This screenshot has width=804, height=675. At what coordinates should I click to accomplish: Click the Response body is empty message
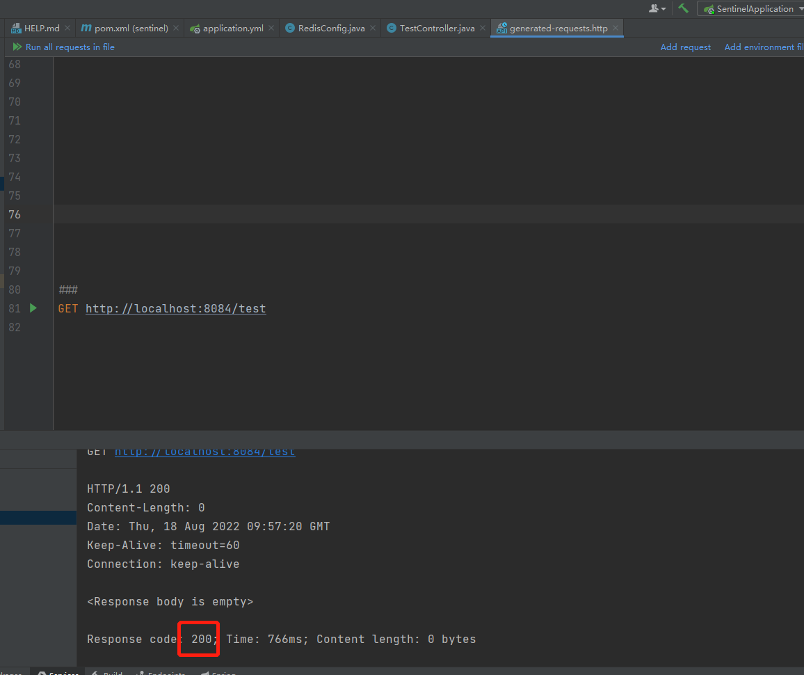pos(170,602)
